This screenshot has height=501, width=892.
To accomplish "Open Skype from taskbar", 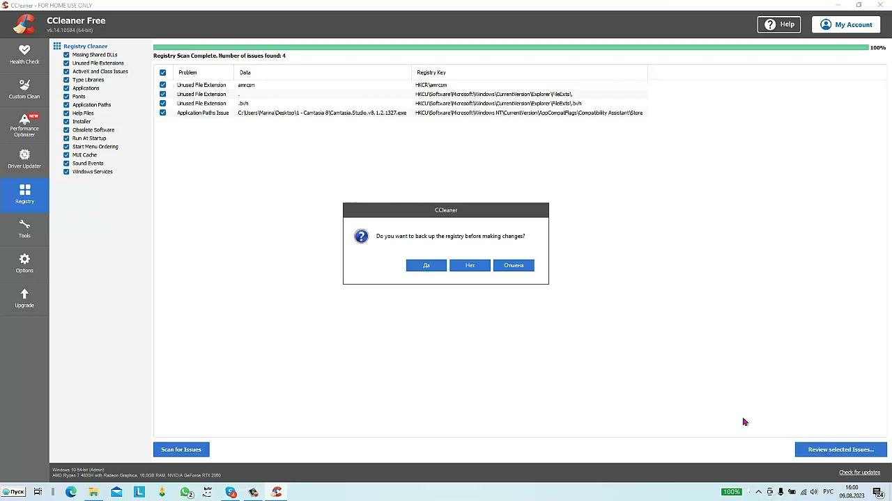I will tap(231, 492).
